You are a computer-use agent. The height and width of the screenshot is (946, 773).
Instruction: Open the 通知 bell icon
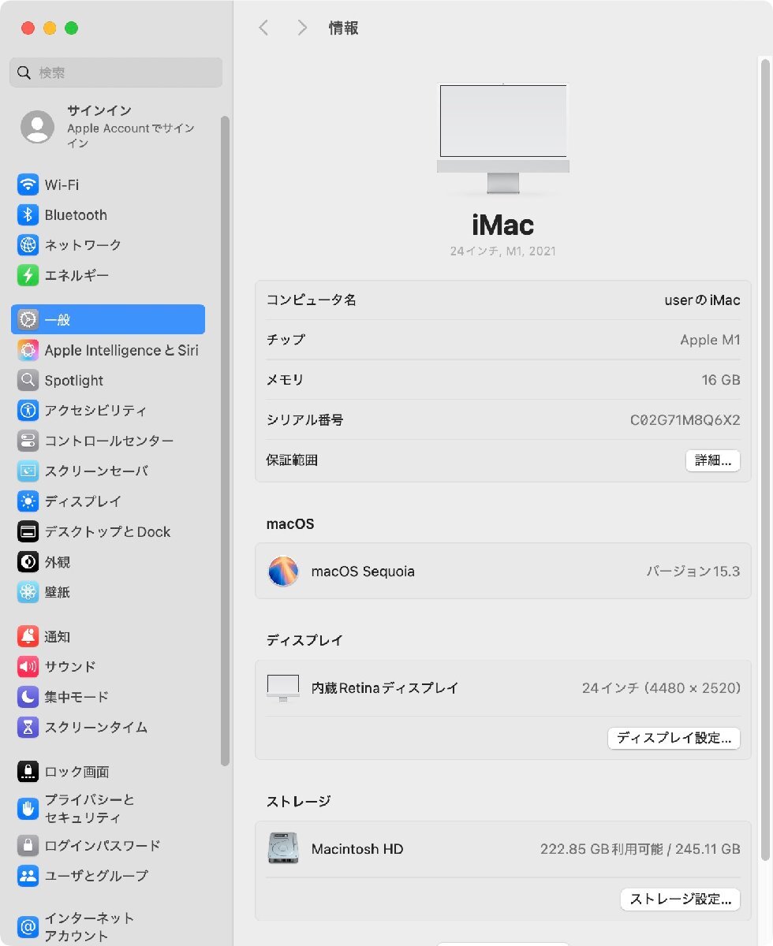28,636
